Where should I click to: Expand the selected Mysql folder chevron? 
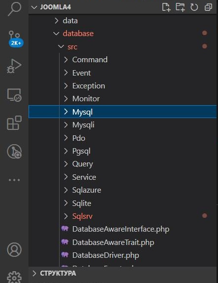[x=66, y=112]
